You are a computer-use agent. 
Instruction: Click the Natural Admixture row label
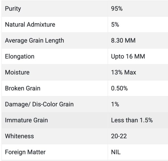point(30,25)
